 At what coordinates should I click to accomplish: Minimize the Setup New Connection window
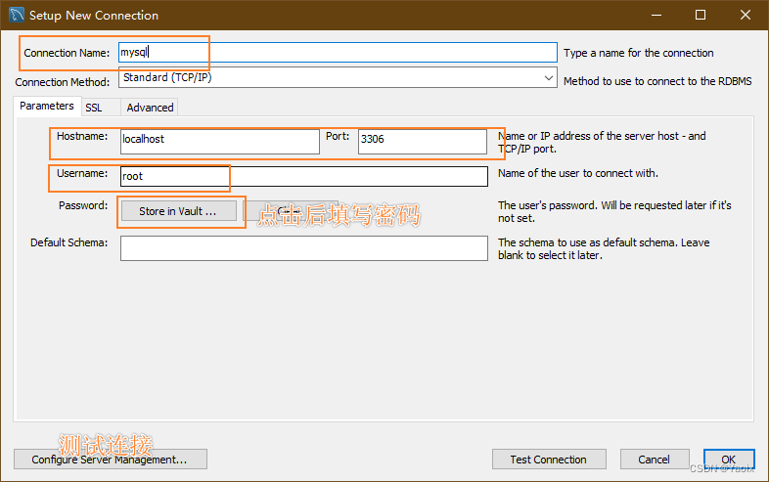656,16
